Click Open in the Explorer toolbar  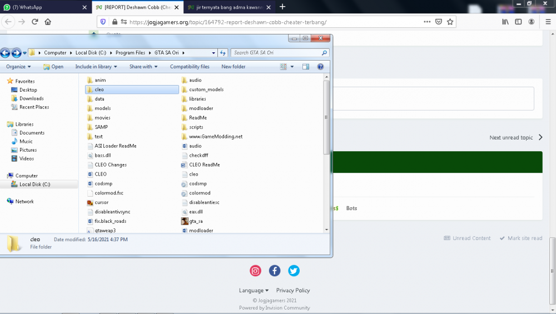point(53,67)
